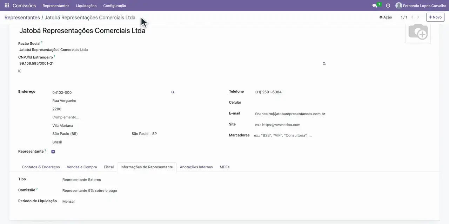Open the user menu Fernanda Lopes Carvalho
The height and width of the screenshot is (224, 449).
pyautogui.click(x=421, y=6)
